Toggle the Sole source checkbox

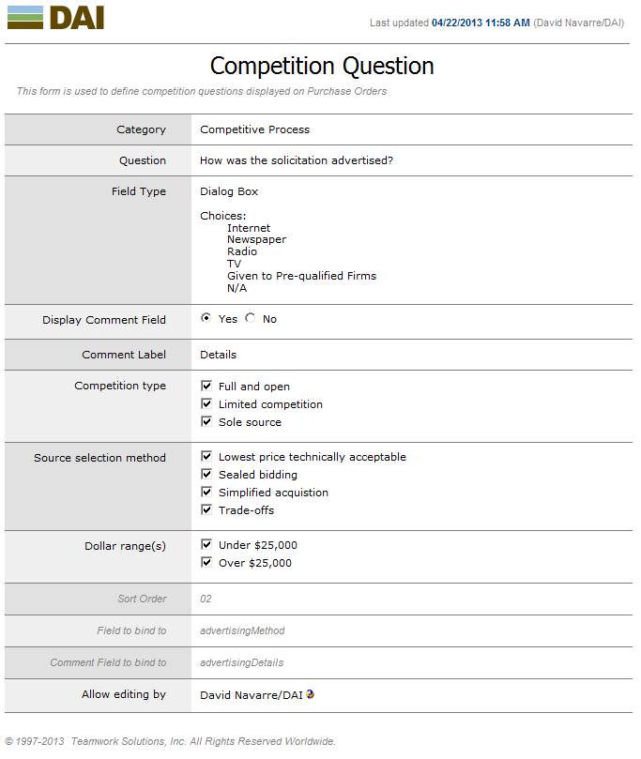[206, 421]
